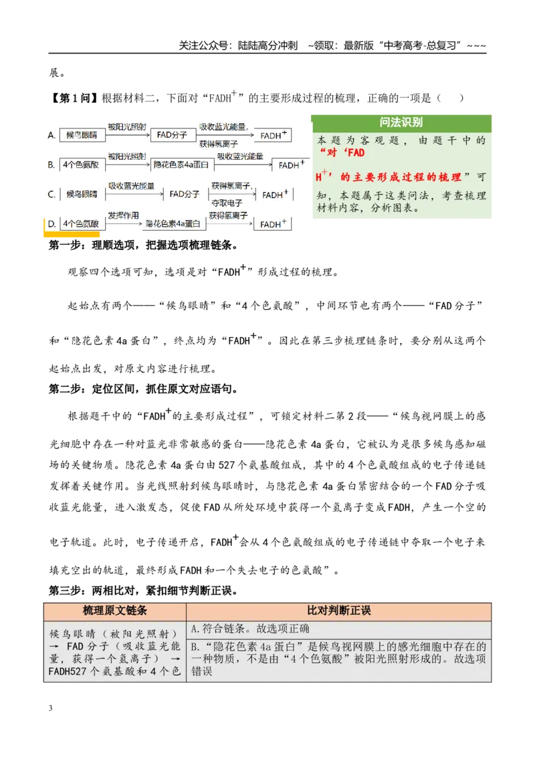Click the red text "的主要形成过程的梳理"
This screenshot has width=535, height=757.
(x=401, y=177)
